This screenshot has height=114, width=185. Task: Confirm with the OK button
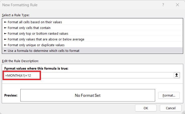tap(146, 108)
